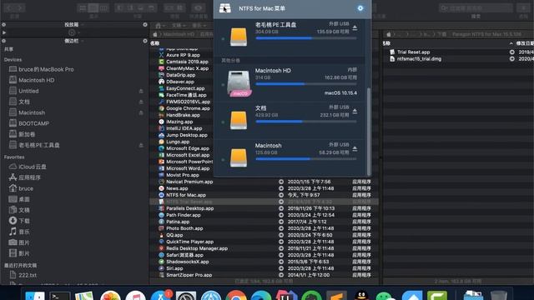Click the NTFS for Mac menu bar icon
Screen dimensions: 534x300
[x=224, y=8]
